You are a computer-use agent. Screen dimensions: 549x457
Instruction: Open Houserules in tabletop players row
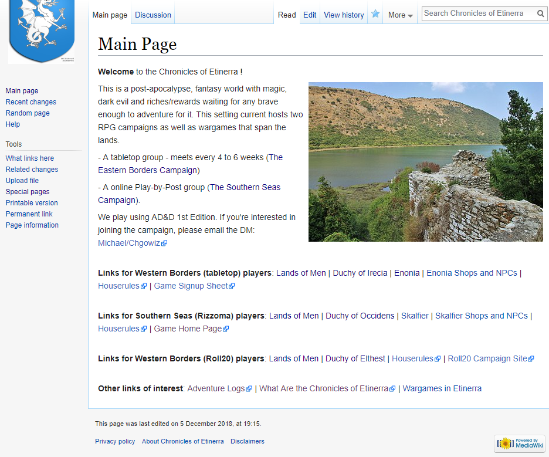point(122,286)
